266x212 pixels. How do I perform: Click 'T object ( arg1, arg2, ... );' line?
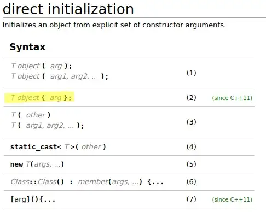[60, 76]
